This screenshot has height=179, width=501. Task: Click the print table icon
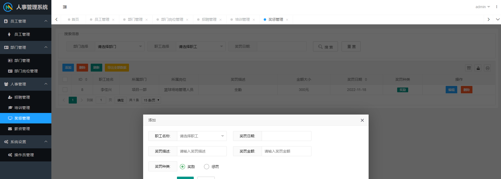point(487,68)
